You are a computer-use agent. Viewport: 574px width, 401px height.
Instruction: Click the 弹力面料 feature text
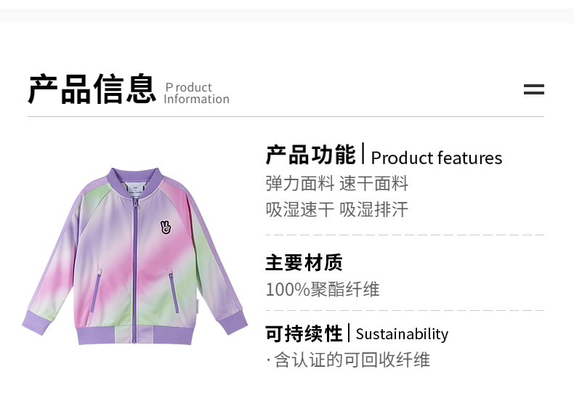click(299, 183)
